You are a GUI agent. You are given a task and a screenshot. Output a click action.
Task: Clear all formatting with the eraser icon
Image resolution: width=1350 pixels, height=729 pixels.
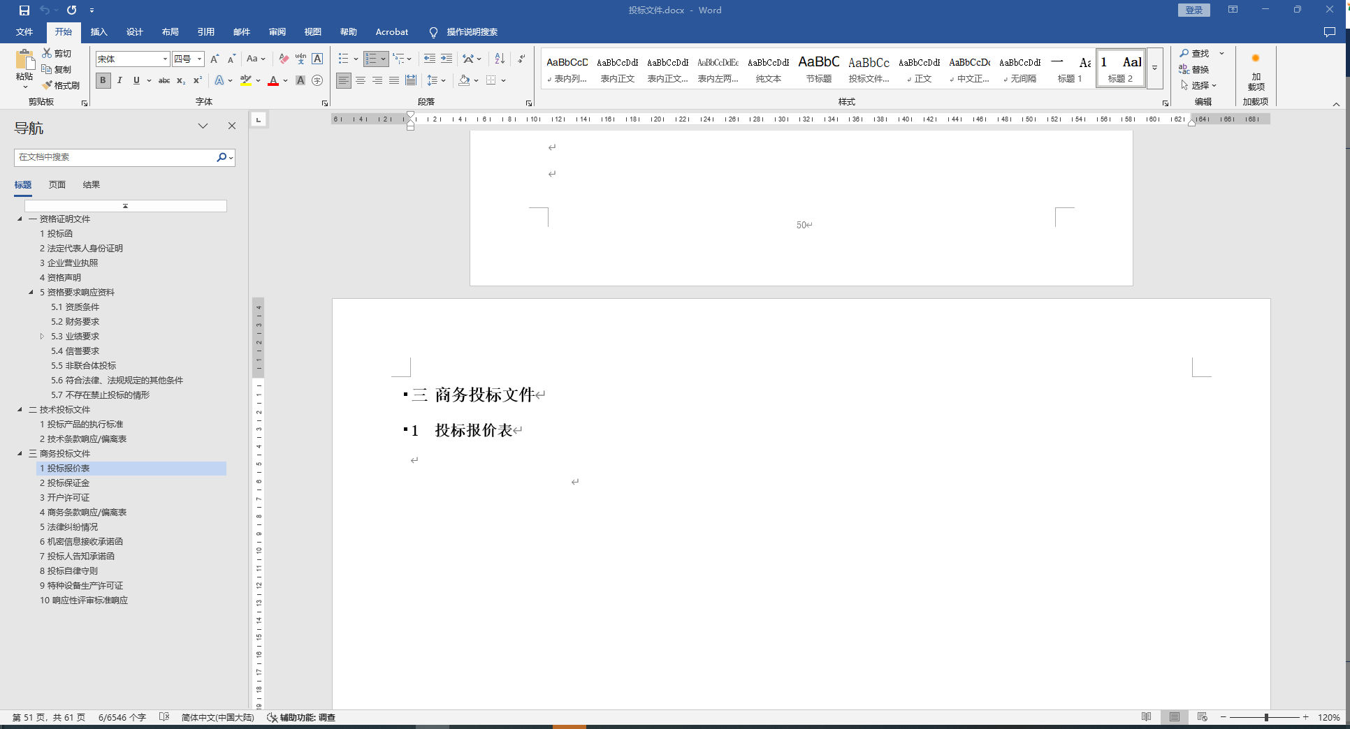coord(284,59)
